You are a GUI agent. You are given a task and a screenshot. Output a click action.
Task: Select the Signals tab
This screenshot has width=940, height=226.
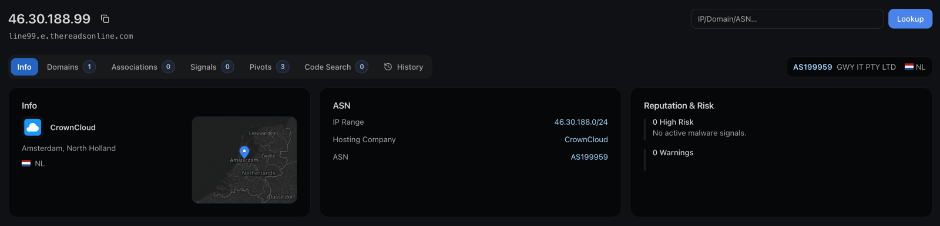[x=212, y=67]
